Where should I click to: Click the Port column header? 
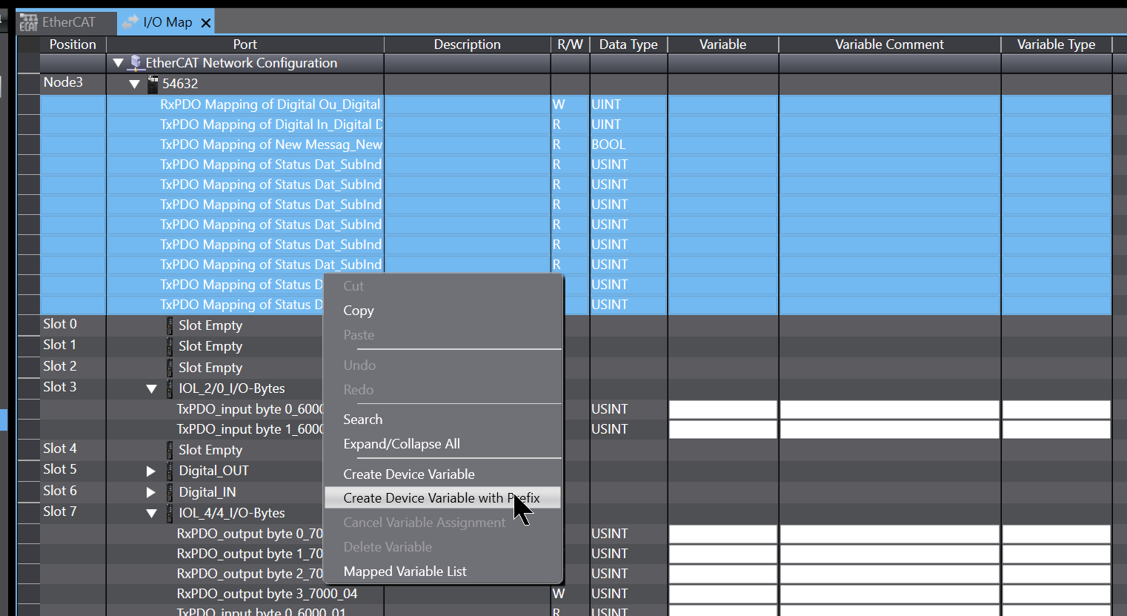pos(245,44)
